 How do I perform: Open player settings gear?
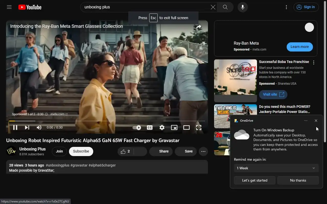(162, 127)
